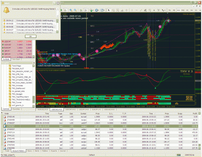Select the M15 timeframe button

pos(178,10)
